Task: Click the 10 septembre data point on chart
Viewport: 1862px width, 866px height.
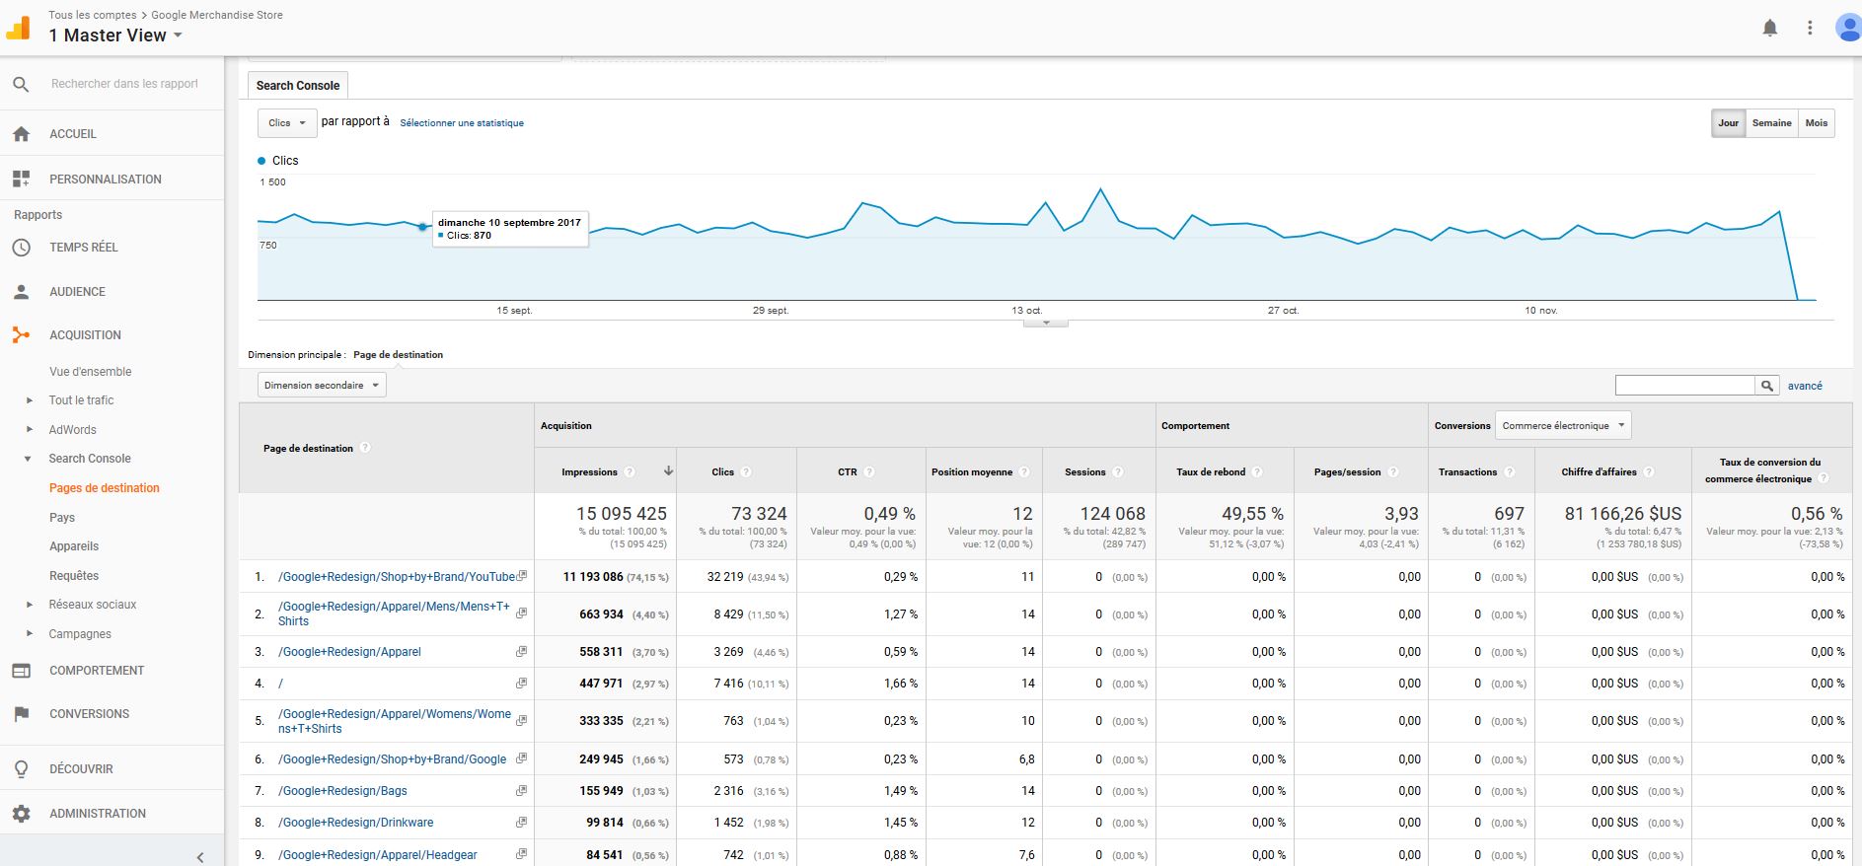Action: click(423, 227)
